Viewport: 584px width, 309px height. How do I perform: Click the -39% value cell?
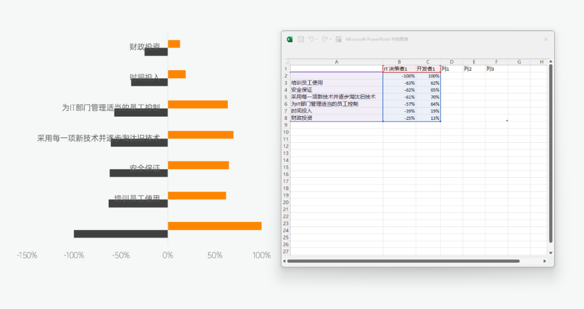(399, 111)
